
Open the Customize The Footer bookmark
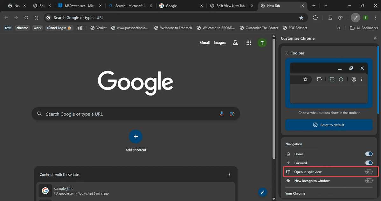259,28
